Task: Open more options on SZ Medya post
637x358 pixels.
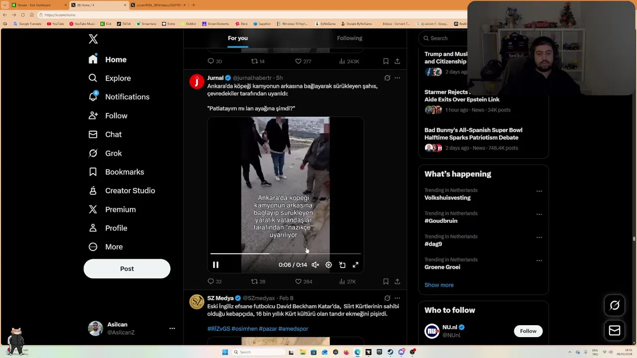Action: click(x=397, y=298)
